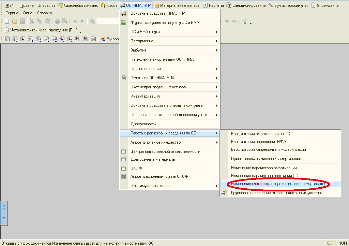Click the Руковод toolbar button with person icon
This screenshot has height=246, width=349.
[109, 39]
